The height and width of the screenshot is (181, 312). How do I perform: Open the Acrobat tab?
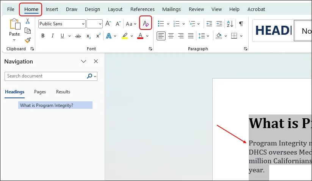[x=256, y=9]
